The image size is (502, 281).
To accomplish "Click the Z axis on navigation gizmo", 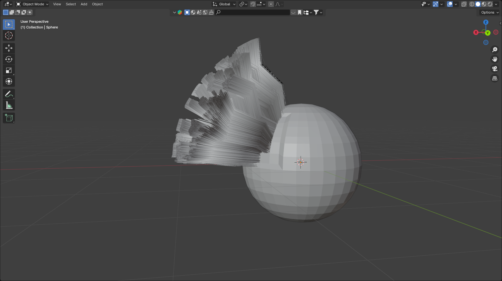I will [x=486, y=22].
